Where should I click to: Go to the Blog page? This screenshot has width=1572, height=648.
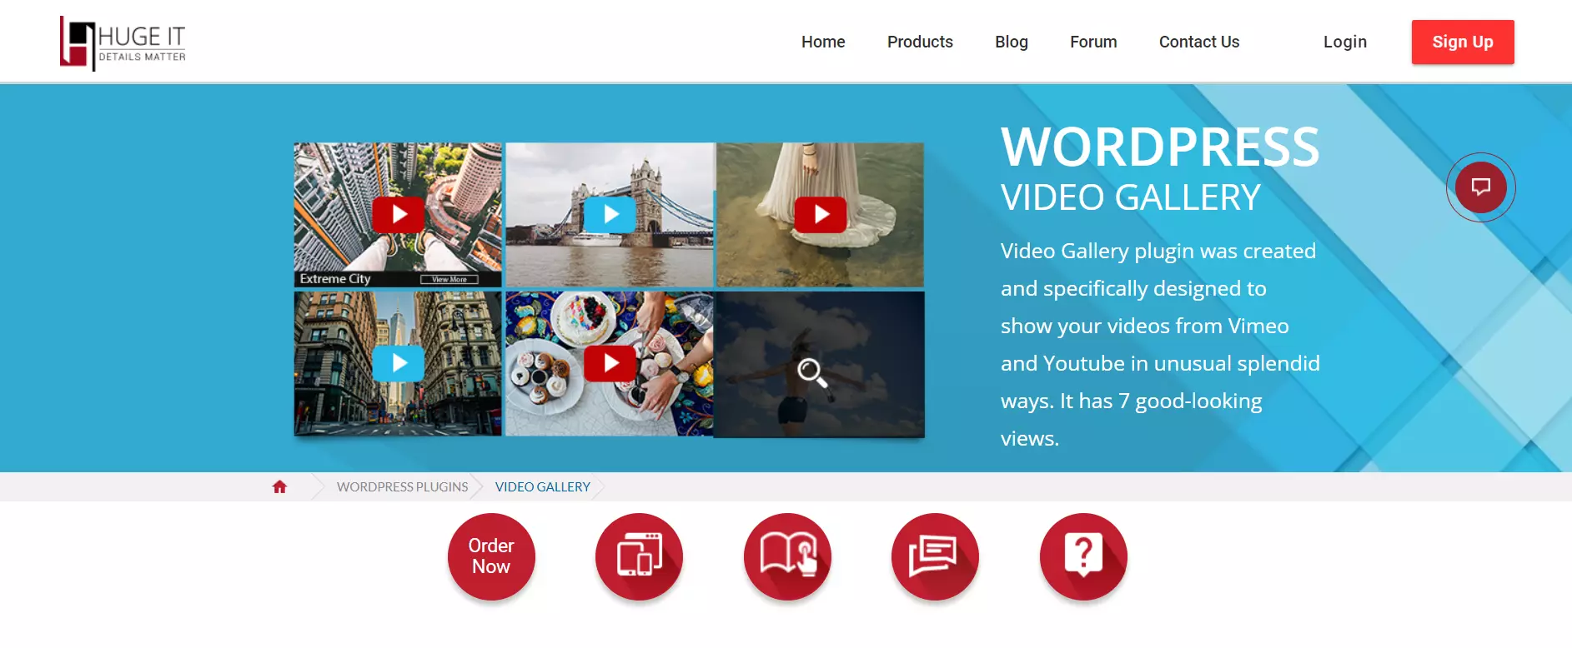click(x=1012, y=42)
